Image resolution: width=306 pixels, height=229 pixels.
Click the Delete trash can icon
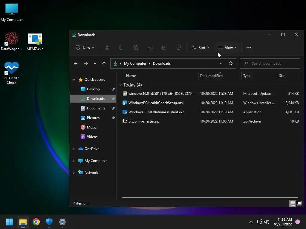[x=179, y=47]
